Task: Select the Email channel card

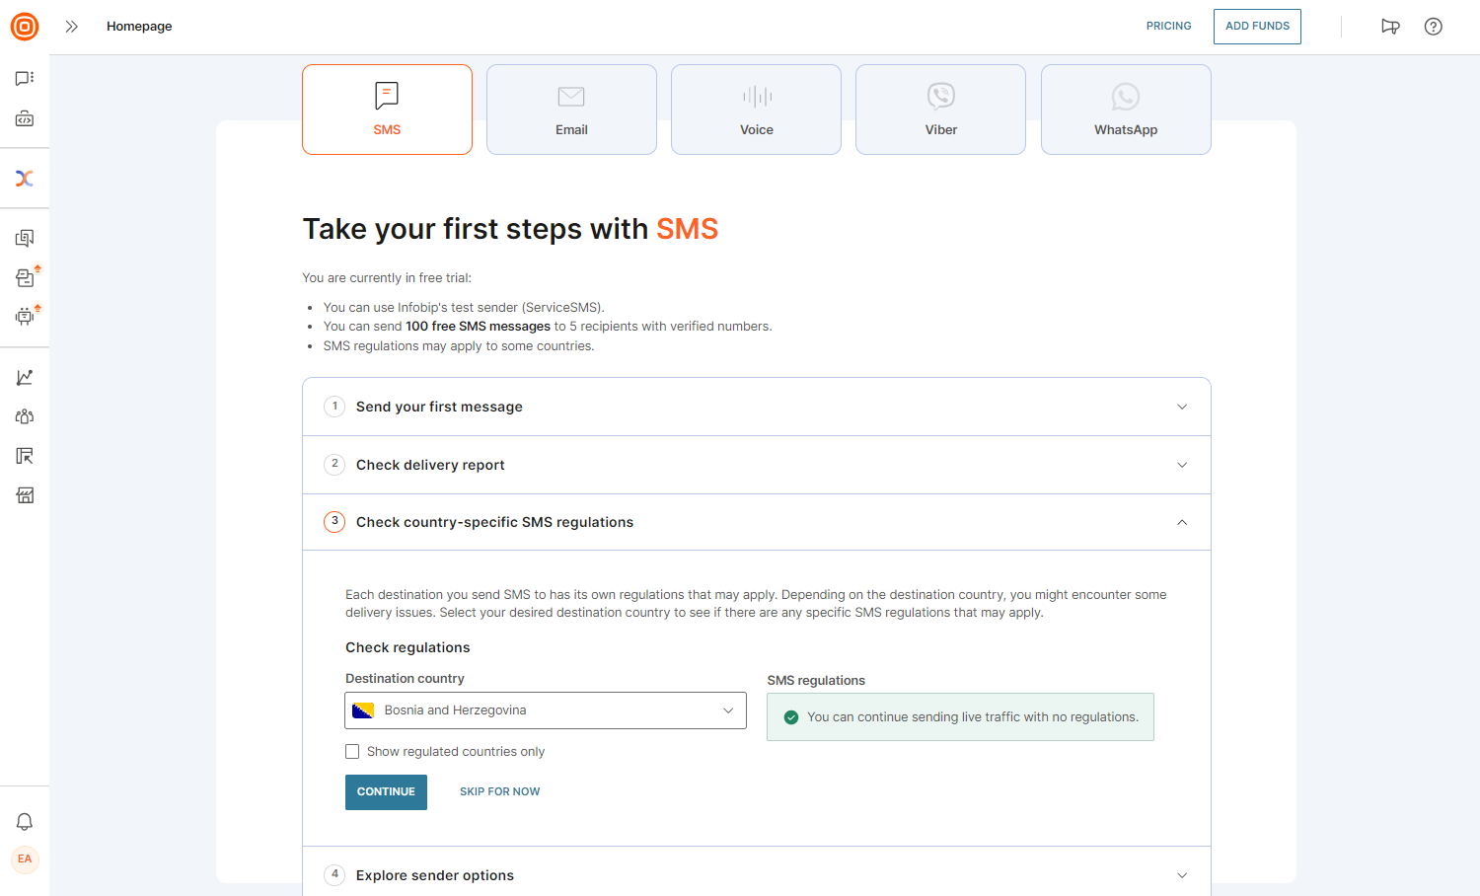Action: pos(571,110)
